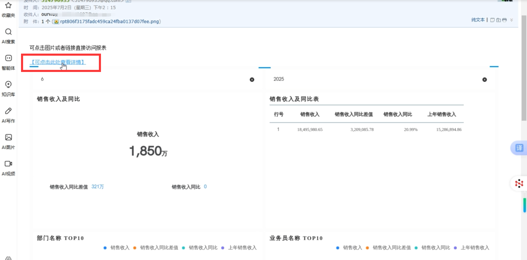Clear the month filter showing 6
527x260 pixels.
252,80
